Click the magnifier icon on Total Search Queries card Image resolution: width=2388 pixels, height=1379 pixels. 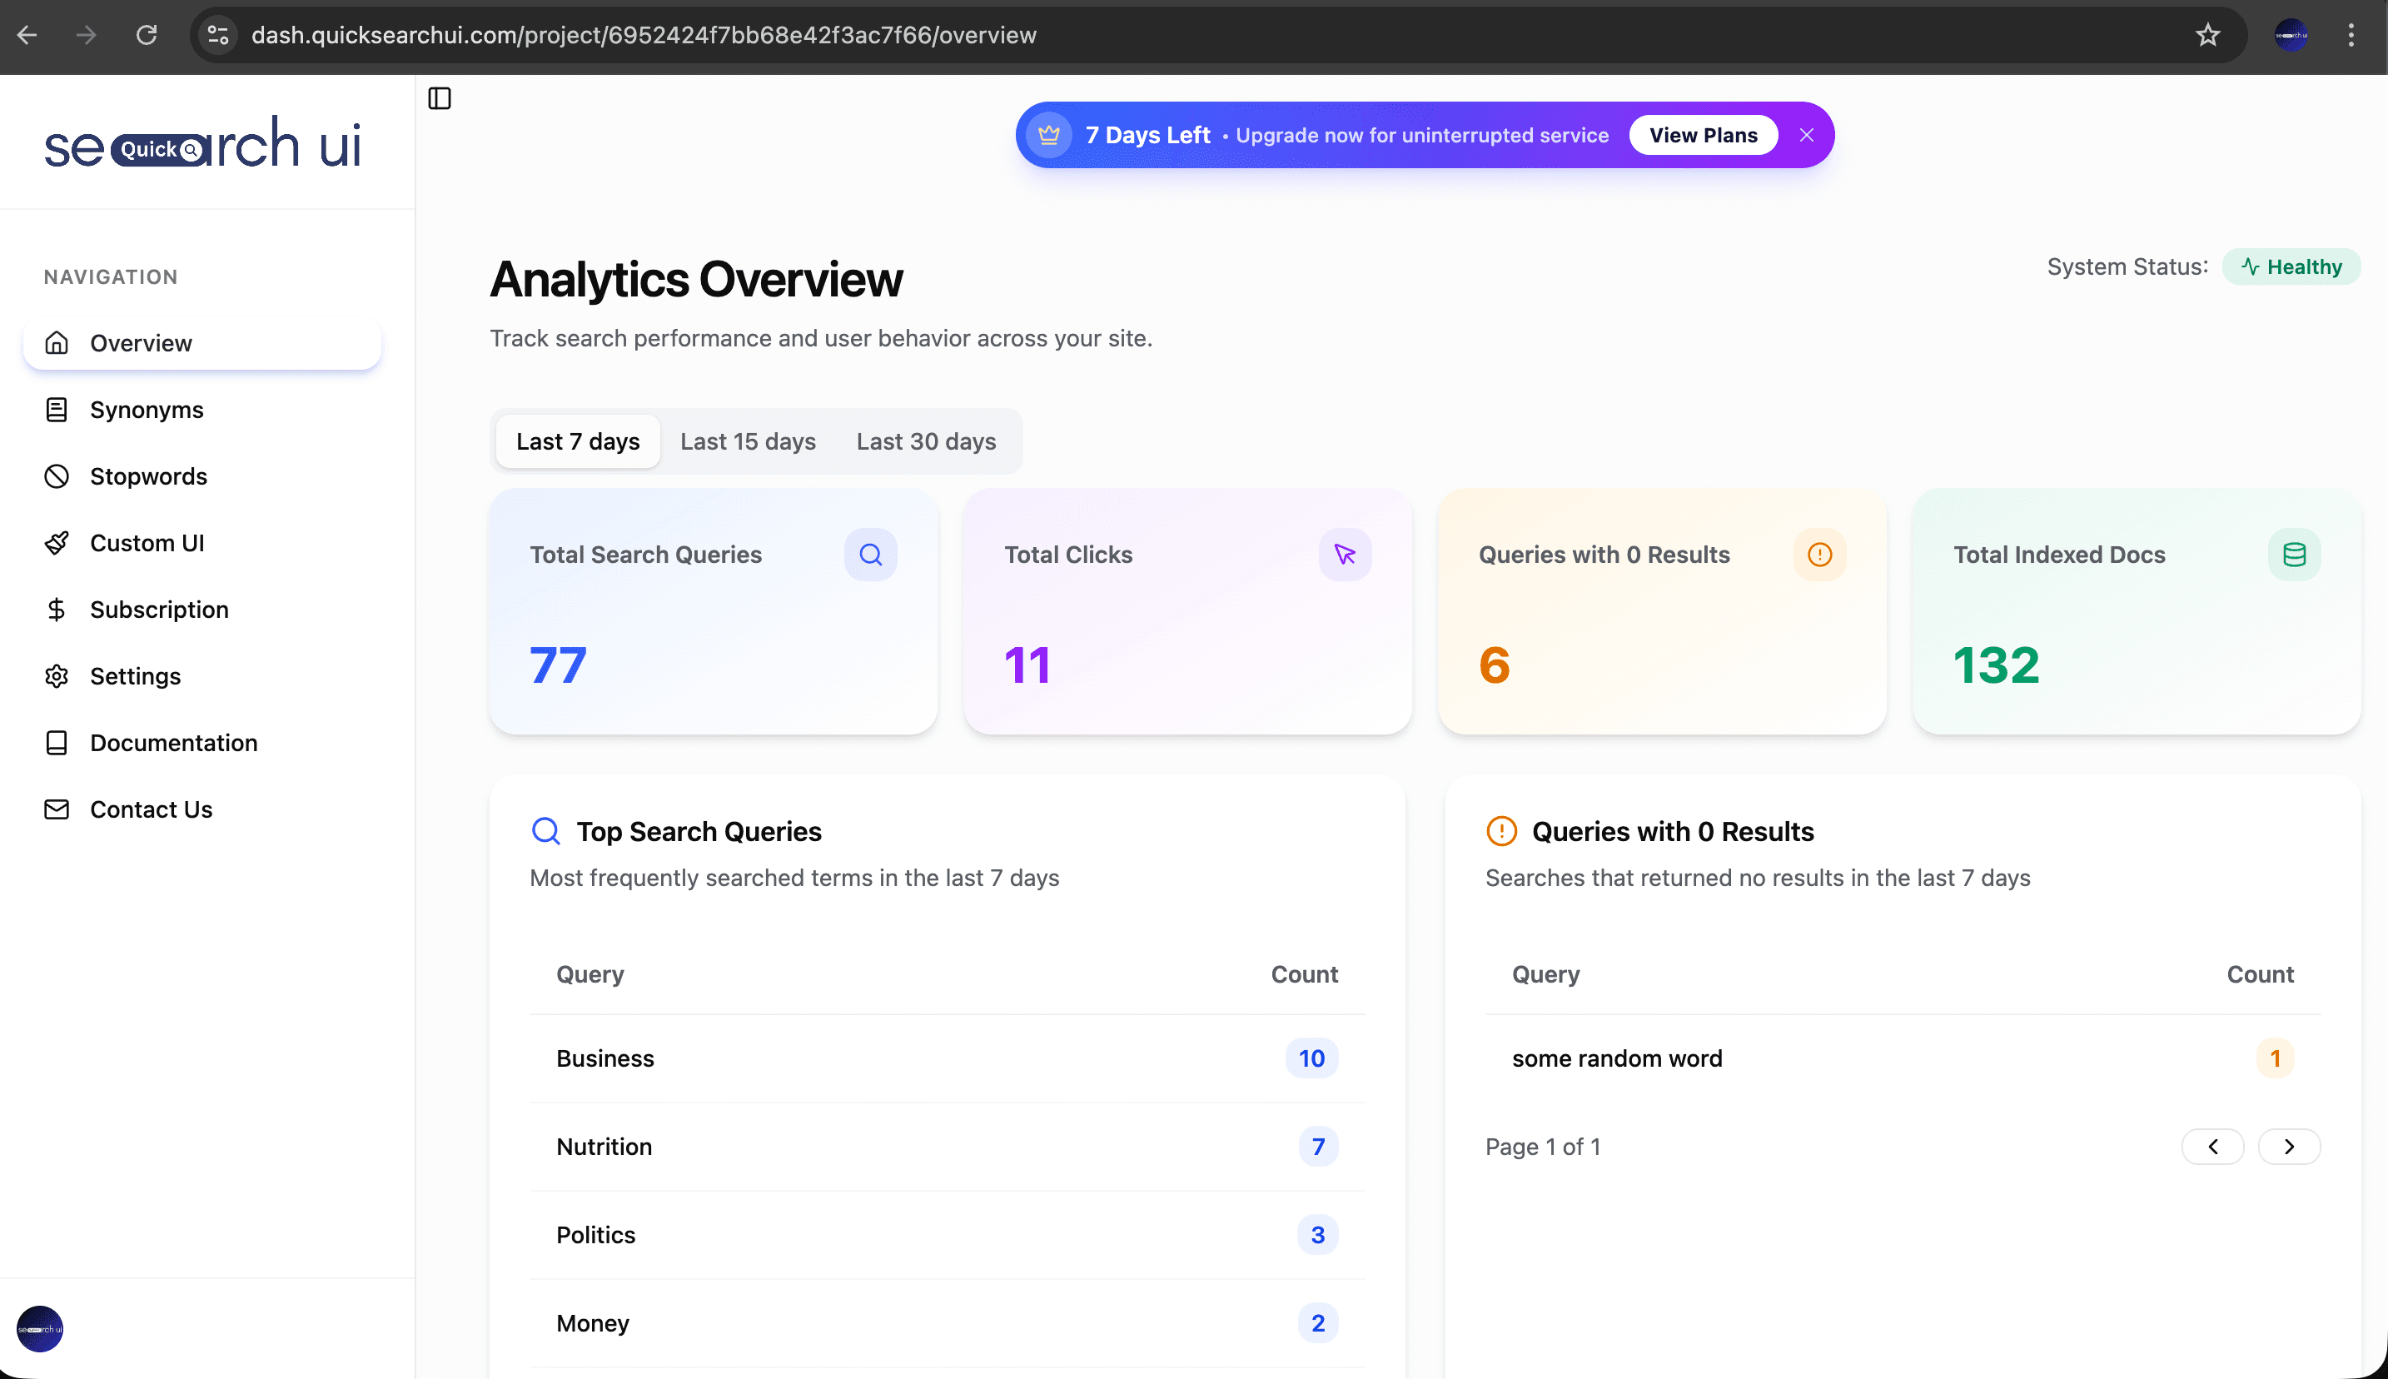870,554
